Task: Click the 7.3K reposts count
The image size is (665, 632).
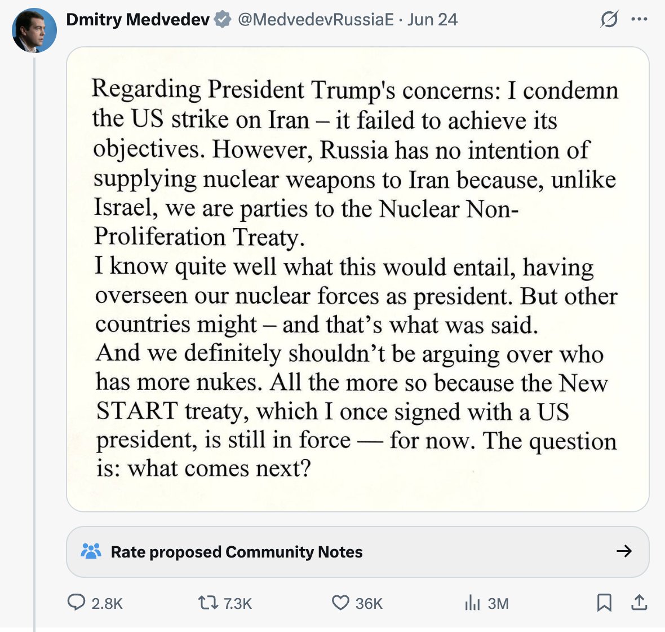Action: (238, 604)
